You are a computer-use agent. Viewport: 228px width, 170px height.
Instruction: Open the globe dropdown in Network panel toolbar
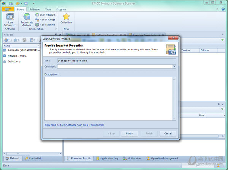(x=7, y=40)
